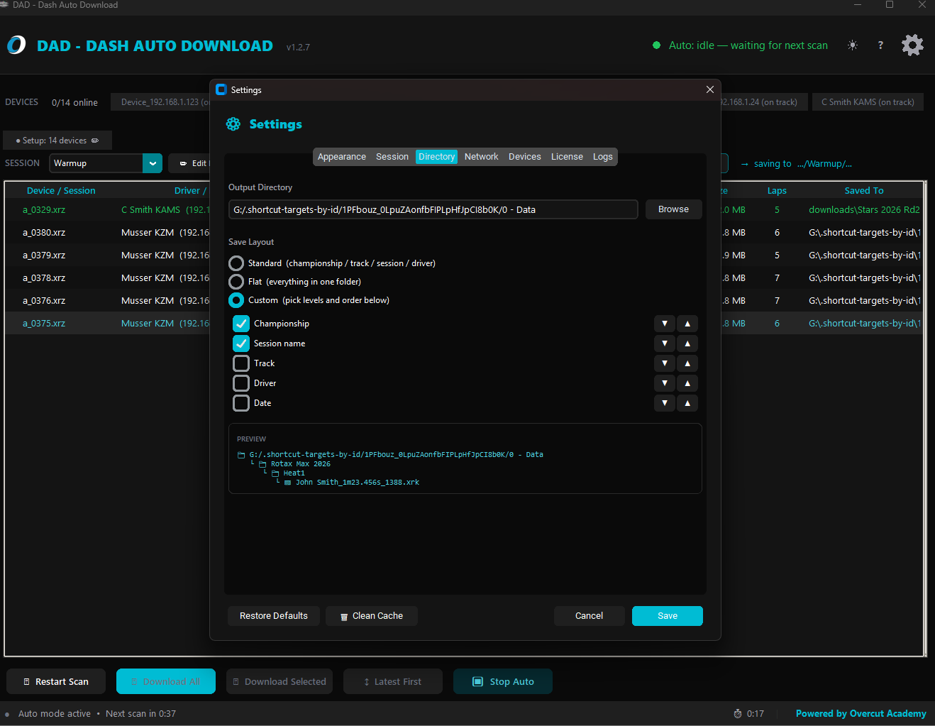Click Download Selected button

(x=280, y=681)
